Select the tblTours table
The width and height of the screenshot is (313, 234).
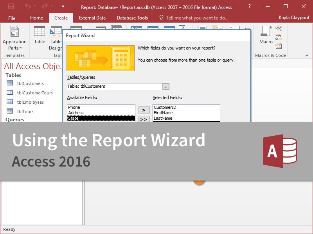pos(25,112)
